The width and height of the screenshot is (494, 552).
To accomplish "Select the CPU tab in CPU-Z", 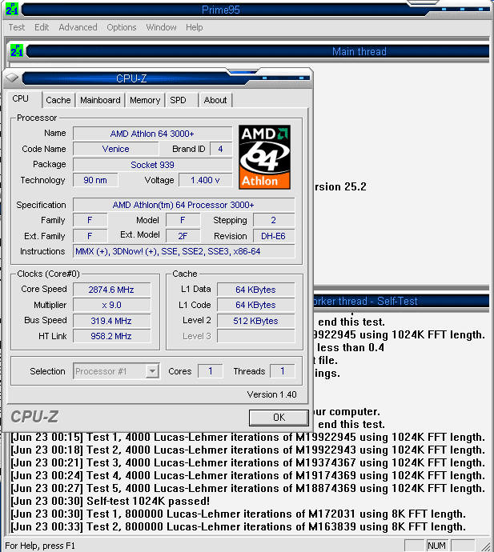I will pos(23,99).
